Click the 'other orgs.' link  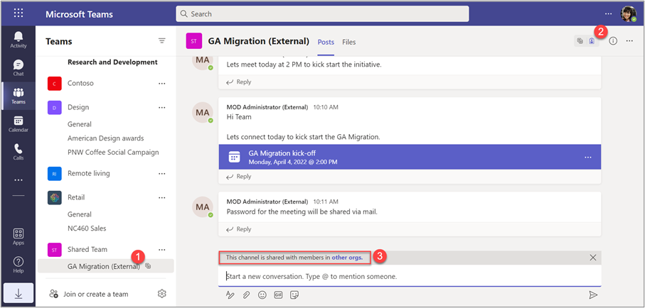tap(348, 258)
